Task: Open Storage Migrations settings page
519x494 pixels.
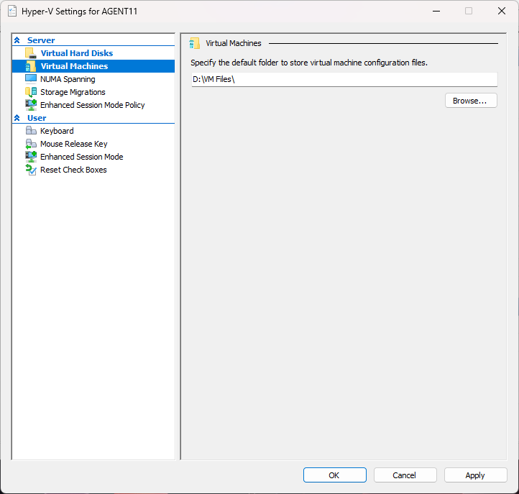Action: click(x=73, y=92)
